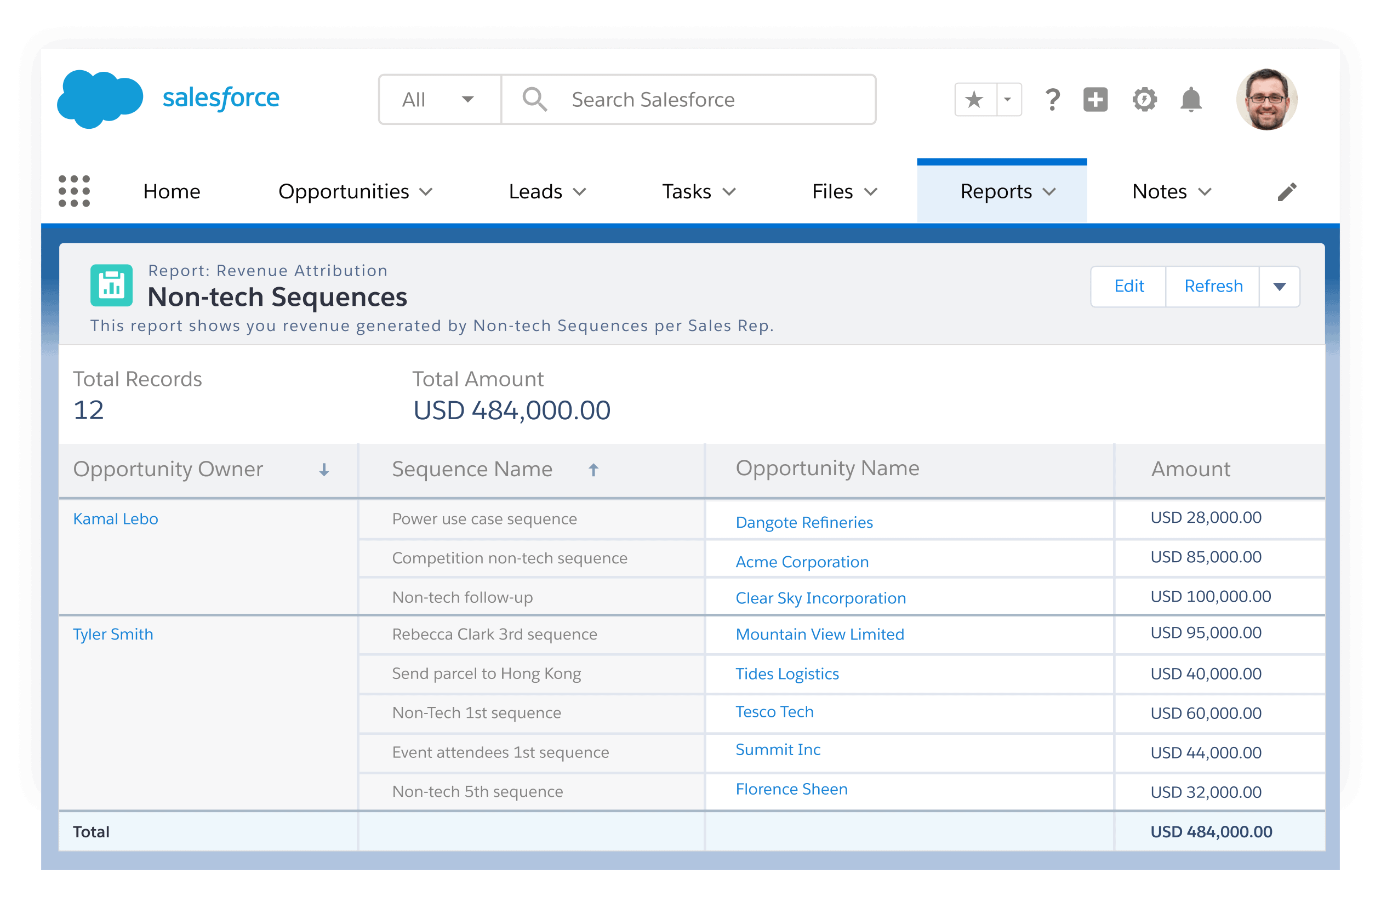
Task: Click the search magnifier icon
Action: [x=534, y=99]
